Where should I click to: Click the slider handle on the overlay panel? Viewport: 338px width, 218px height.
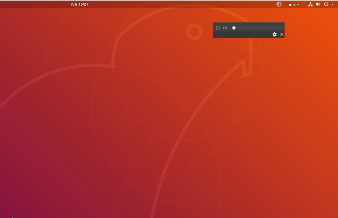(x=234, y=28)
